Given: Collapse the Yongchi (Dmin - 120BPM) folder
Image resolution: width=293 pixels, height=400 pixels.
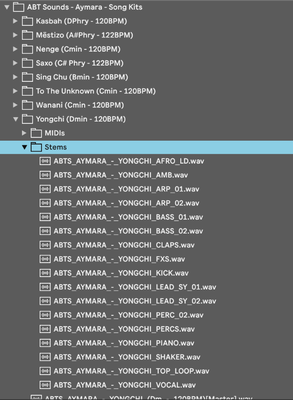Looking at the screenshot, I should coord(16,119).
